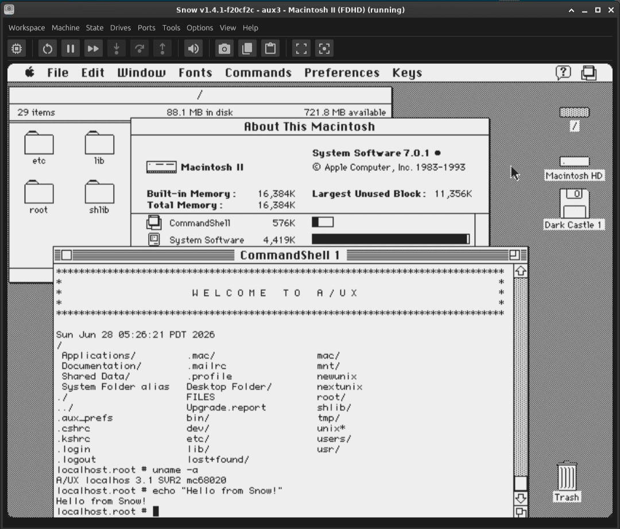The height and width of the screenshot is (529, 620).
Task: Open the Drives menu
Action: coord(120,28)
